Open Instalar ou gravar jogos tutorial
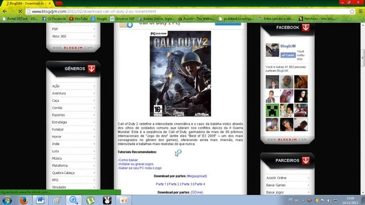Image resolution: width=365 pixels, height=205 pixels. (x=136, y=164)
